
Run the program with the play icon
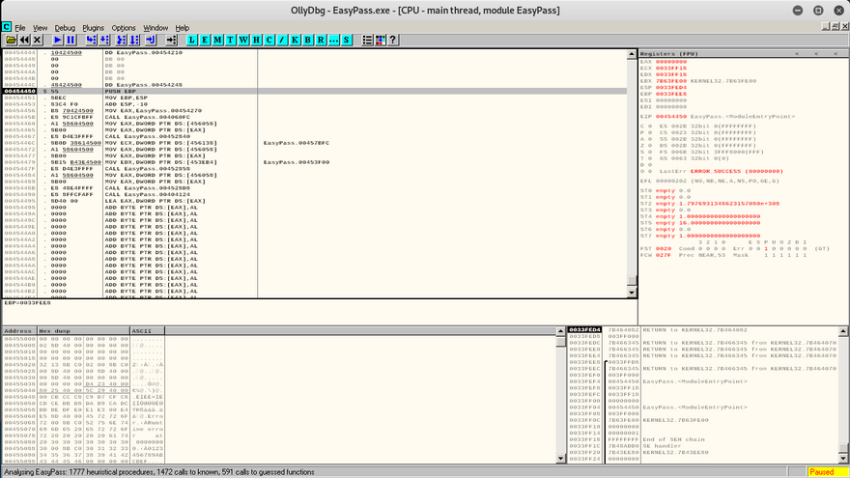(x=57, y=41)
